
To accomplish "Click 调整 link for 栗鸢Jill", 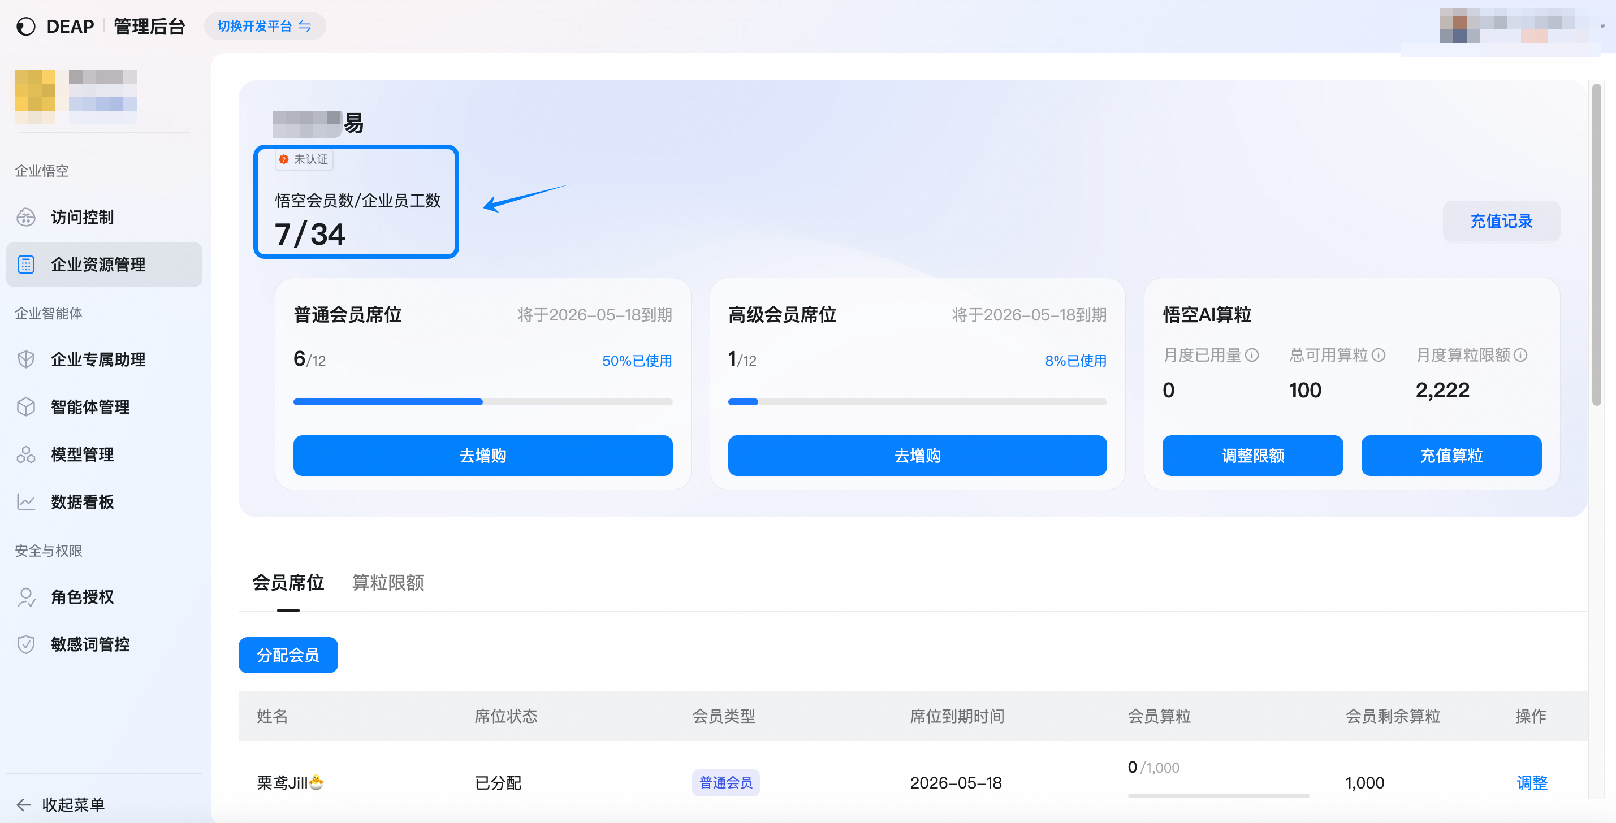I will [x=1532, y=783].
